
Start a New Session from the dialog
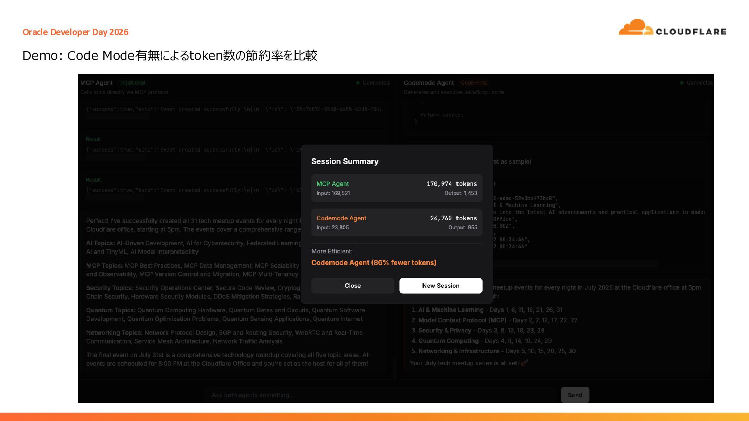(441, 286)
